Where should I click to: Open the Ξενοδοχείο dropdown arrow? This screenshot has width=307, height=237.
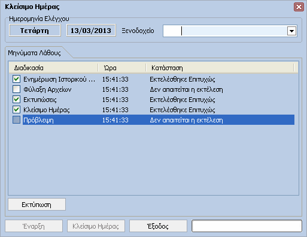(291, 31)
